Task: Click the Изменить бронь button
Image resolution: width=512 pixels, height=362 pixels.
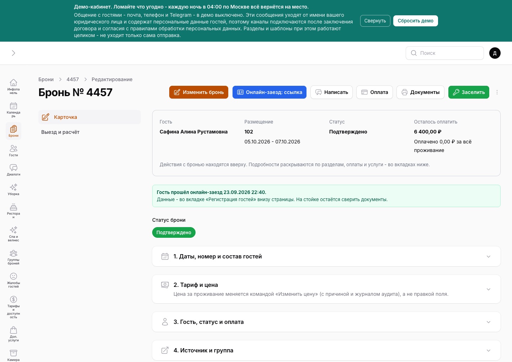Action: [199, 92]
